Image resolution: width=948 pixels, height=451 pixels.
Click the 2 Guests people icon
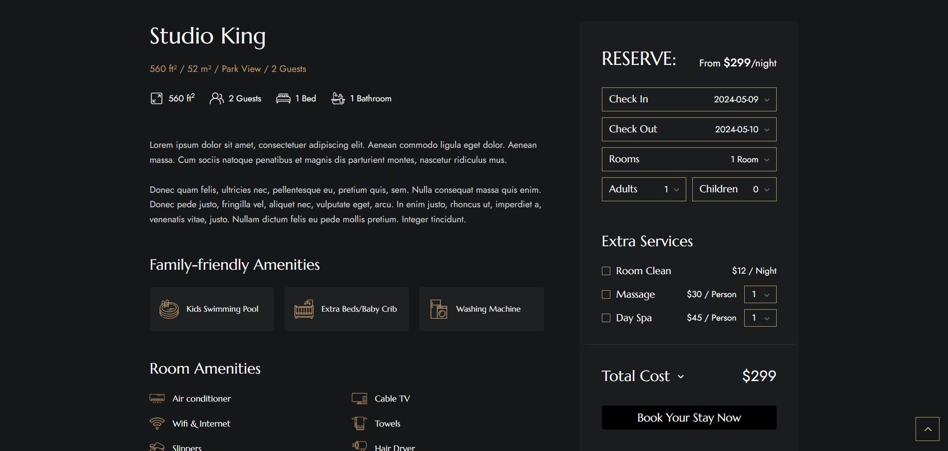[216, 98]
